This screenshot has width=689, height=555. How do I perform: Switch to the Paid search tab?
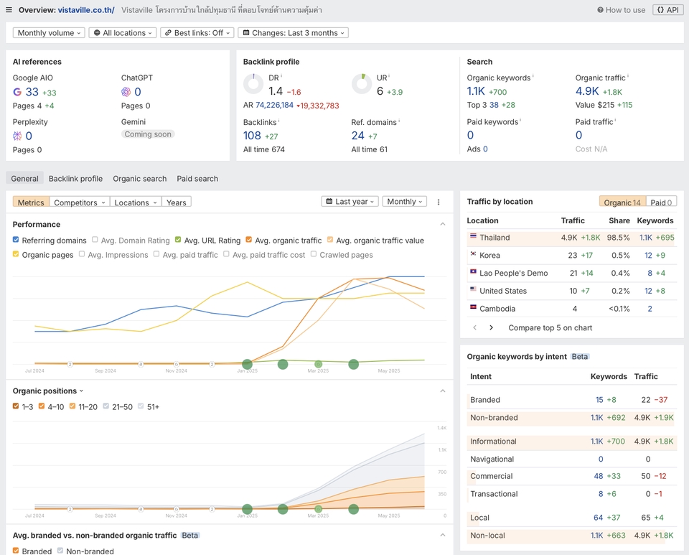coord(197,178)
